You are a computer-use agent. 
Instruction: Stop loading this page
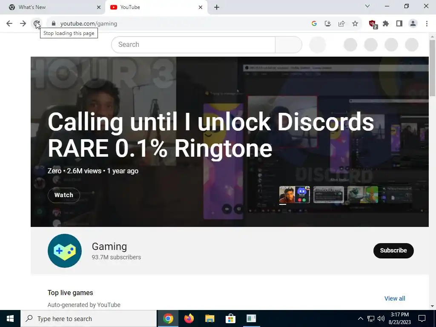coord(37,24)
